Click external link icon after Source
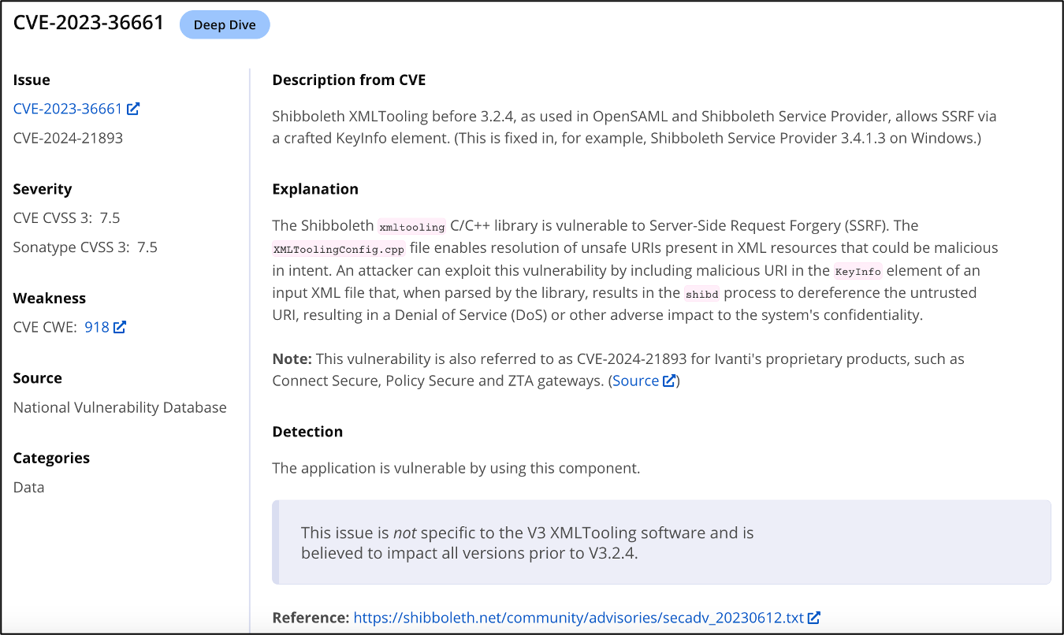 [x=669, y=381]
